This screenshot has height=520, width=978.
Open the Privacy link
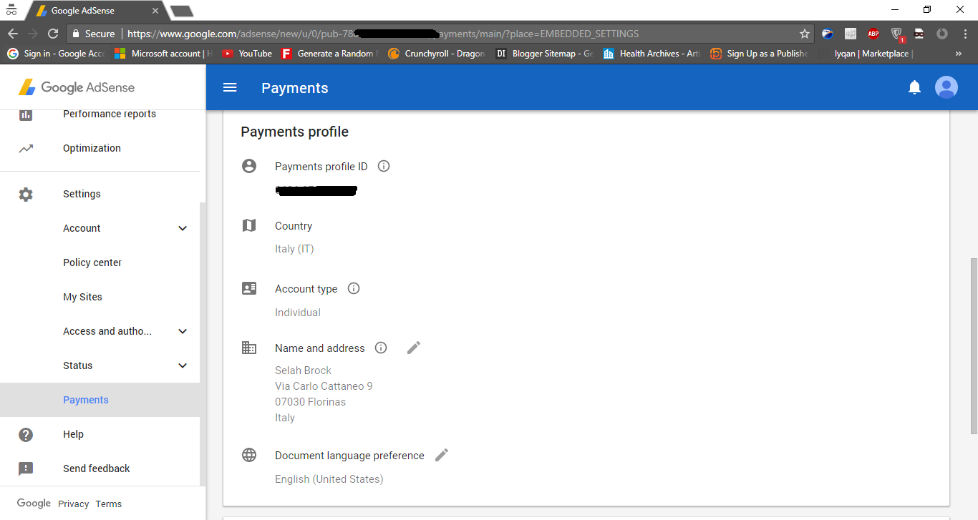74,504
